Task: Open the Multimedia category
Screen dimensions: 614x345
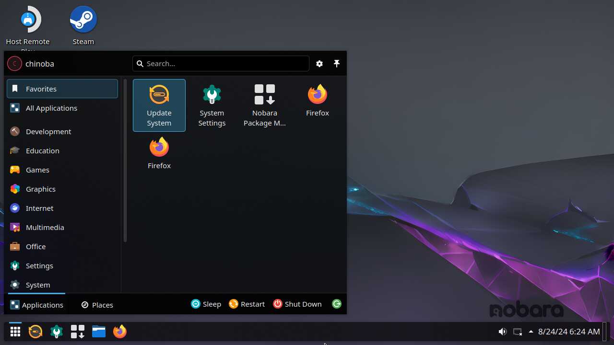Action: click(62, 227)
